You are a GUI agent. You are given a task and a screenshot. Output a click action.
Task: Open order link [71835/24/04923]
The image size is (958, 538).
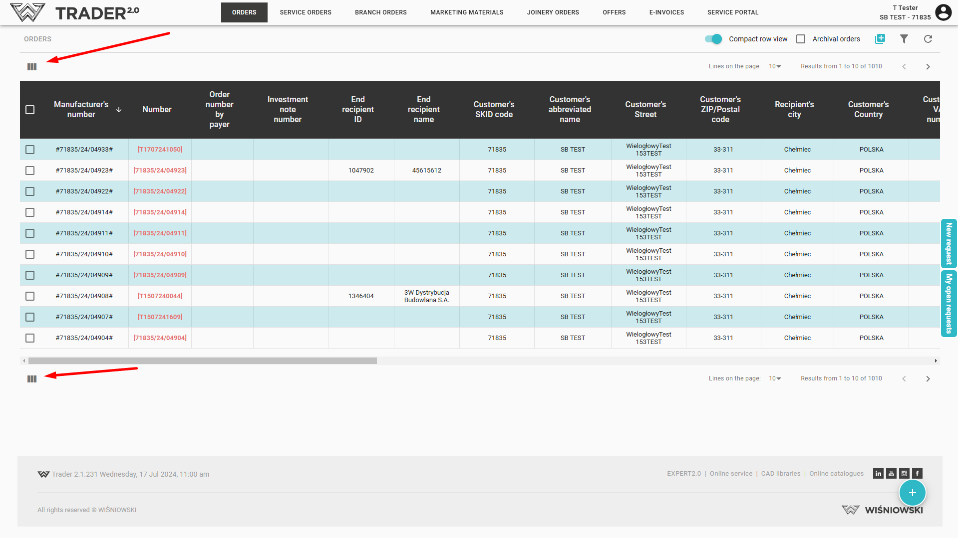click(160, 171)
